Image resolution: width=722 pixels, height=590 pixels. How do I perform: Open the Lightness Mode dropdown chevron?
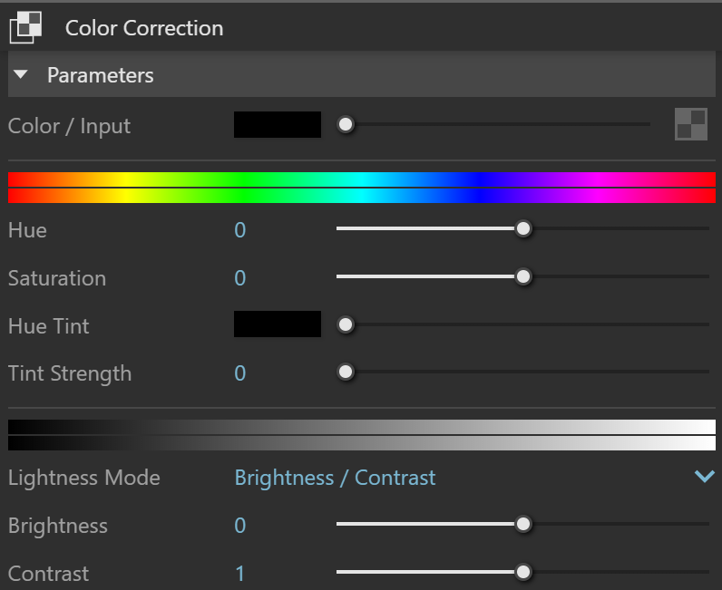(x=705, y=476)
